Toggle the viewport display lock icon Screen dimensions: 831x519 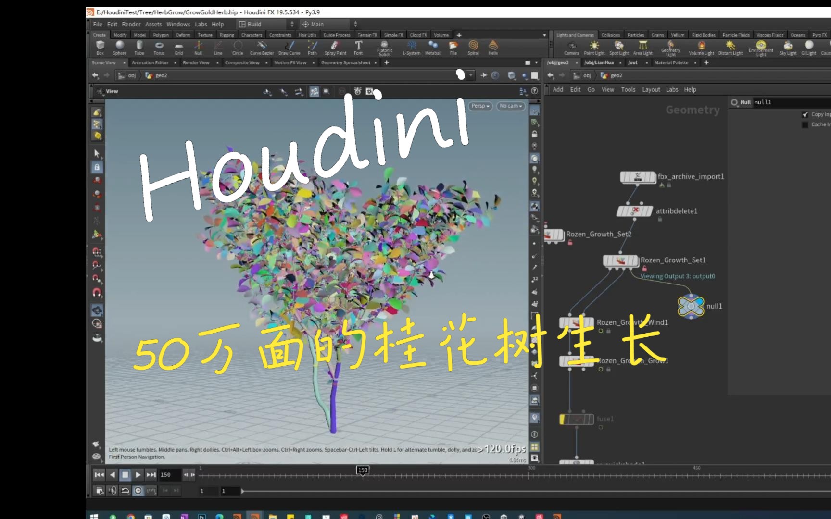click(534, 134)
